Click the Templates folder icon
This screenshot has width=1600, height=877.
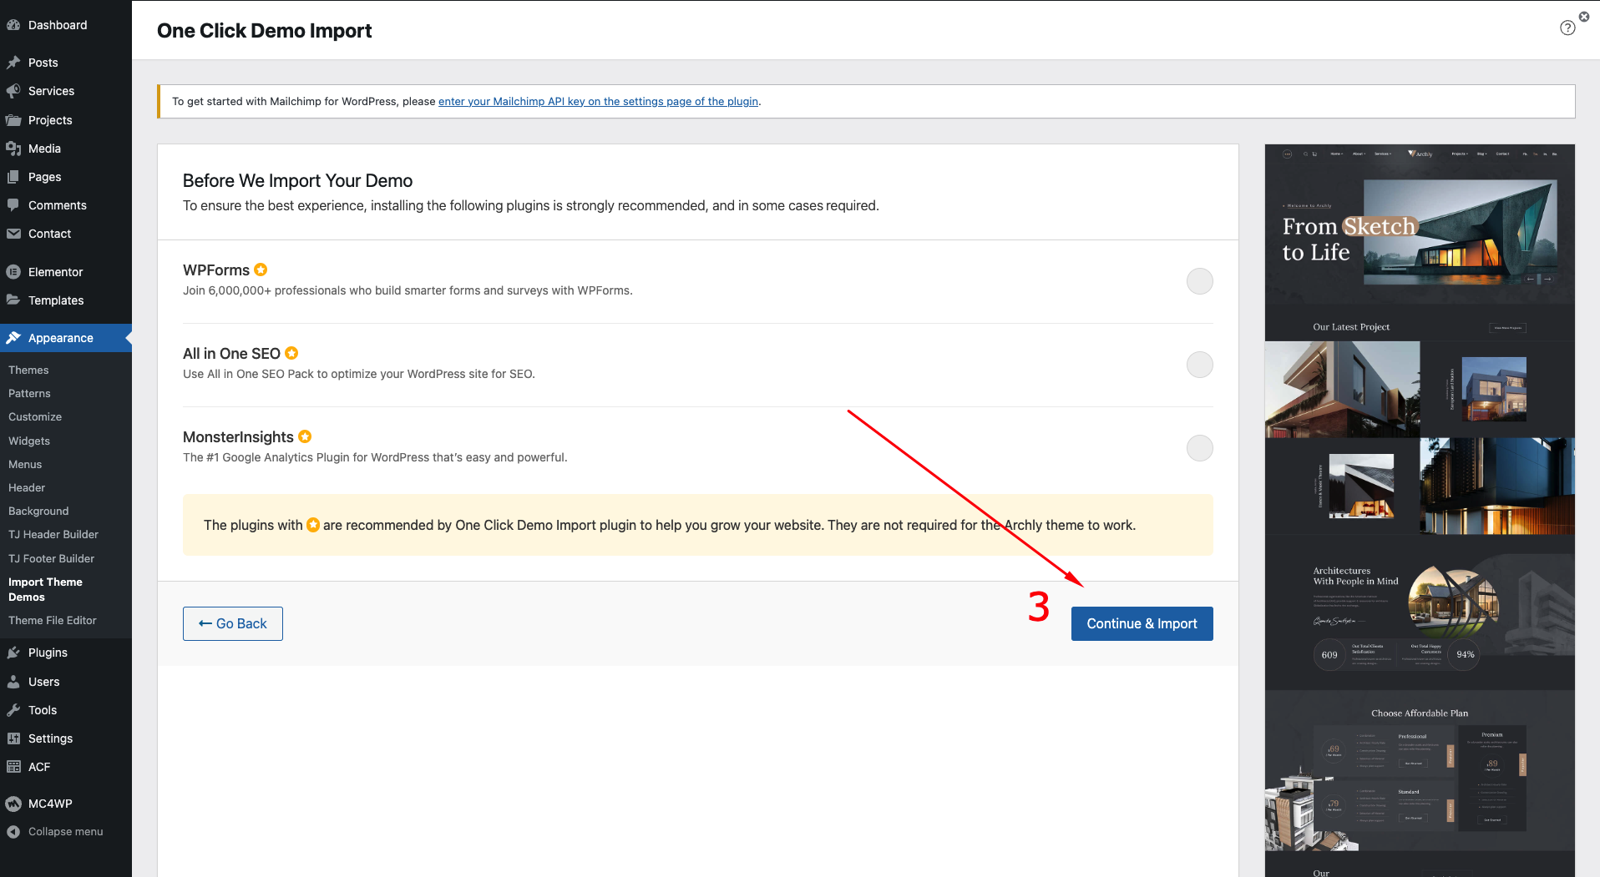[13, 300]
